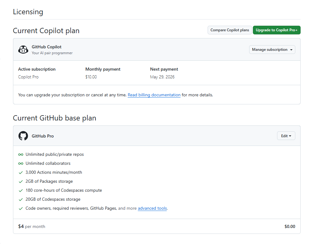Image resolution: width=313 pixels, height=245 pixels.
Task: Click the GitHub Copilot title text
Action: tap(46, 47)
